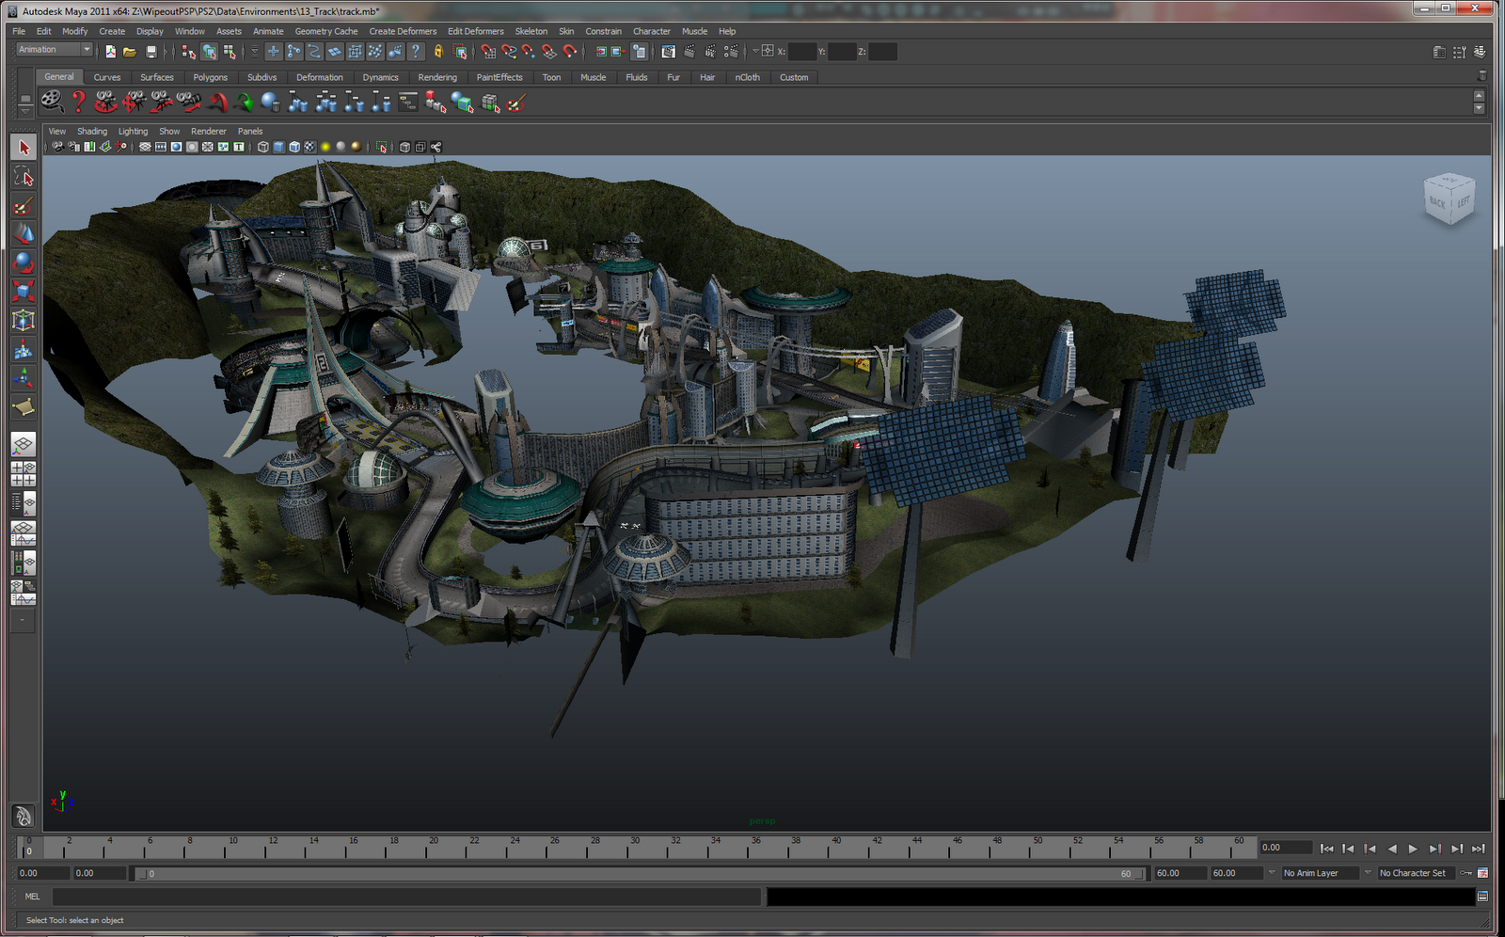Viewport: 1505px width, 937px height.
Task: Play the animation forwards
Action: click(x=1413, y=849)
